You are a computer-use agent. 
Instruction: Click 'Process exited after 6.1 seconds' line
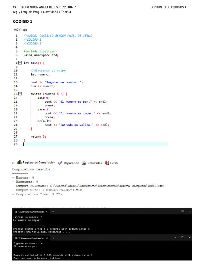click(x=51, y=229)
